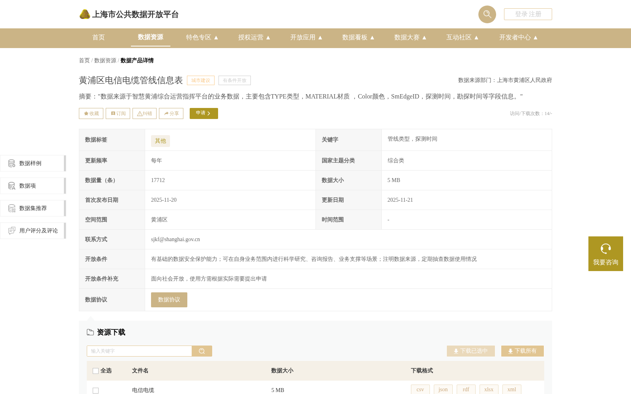
Task: Check the 电信电缆 file row checkbox
Action: point(95,390)
